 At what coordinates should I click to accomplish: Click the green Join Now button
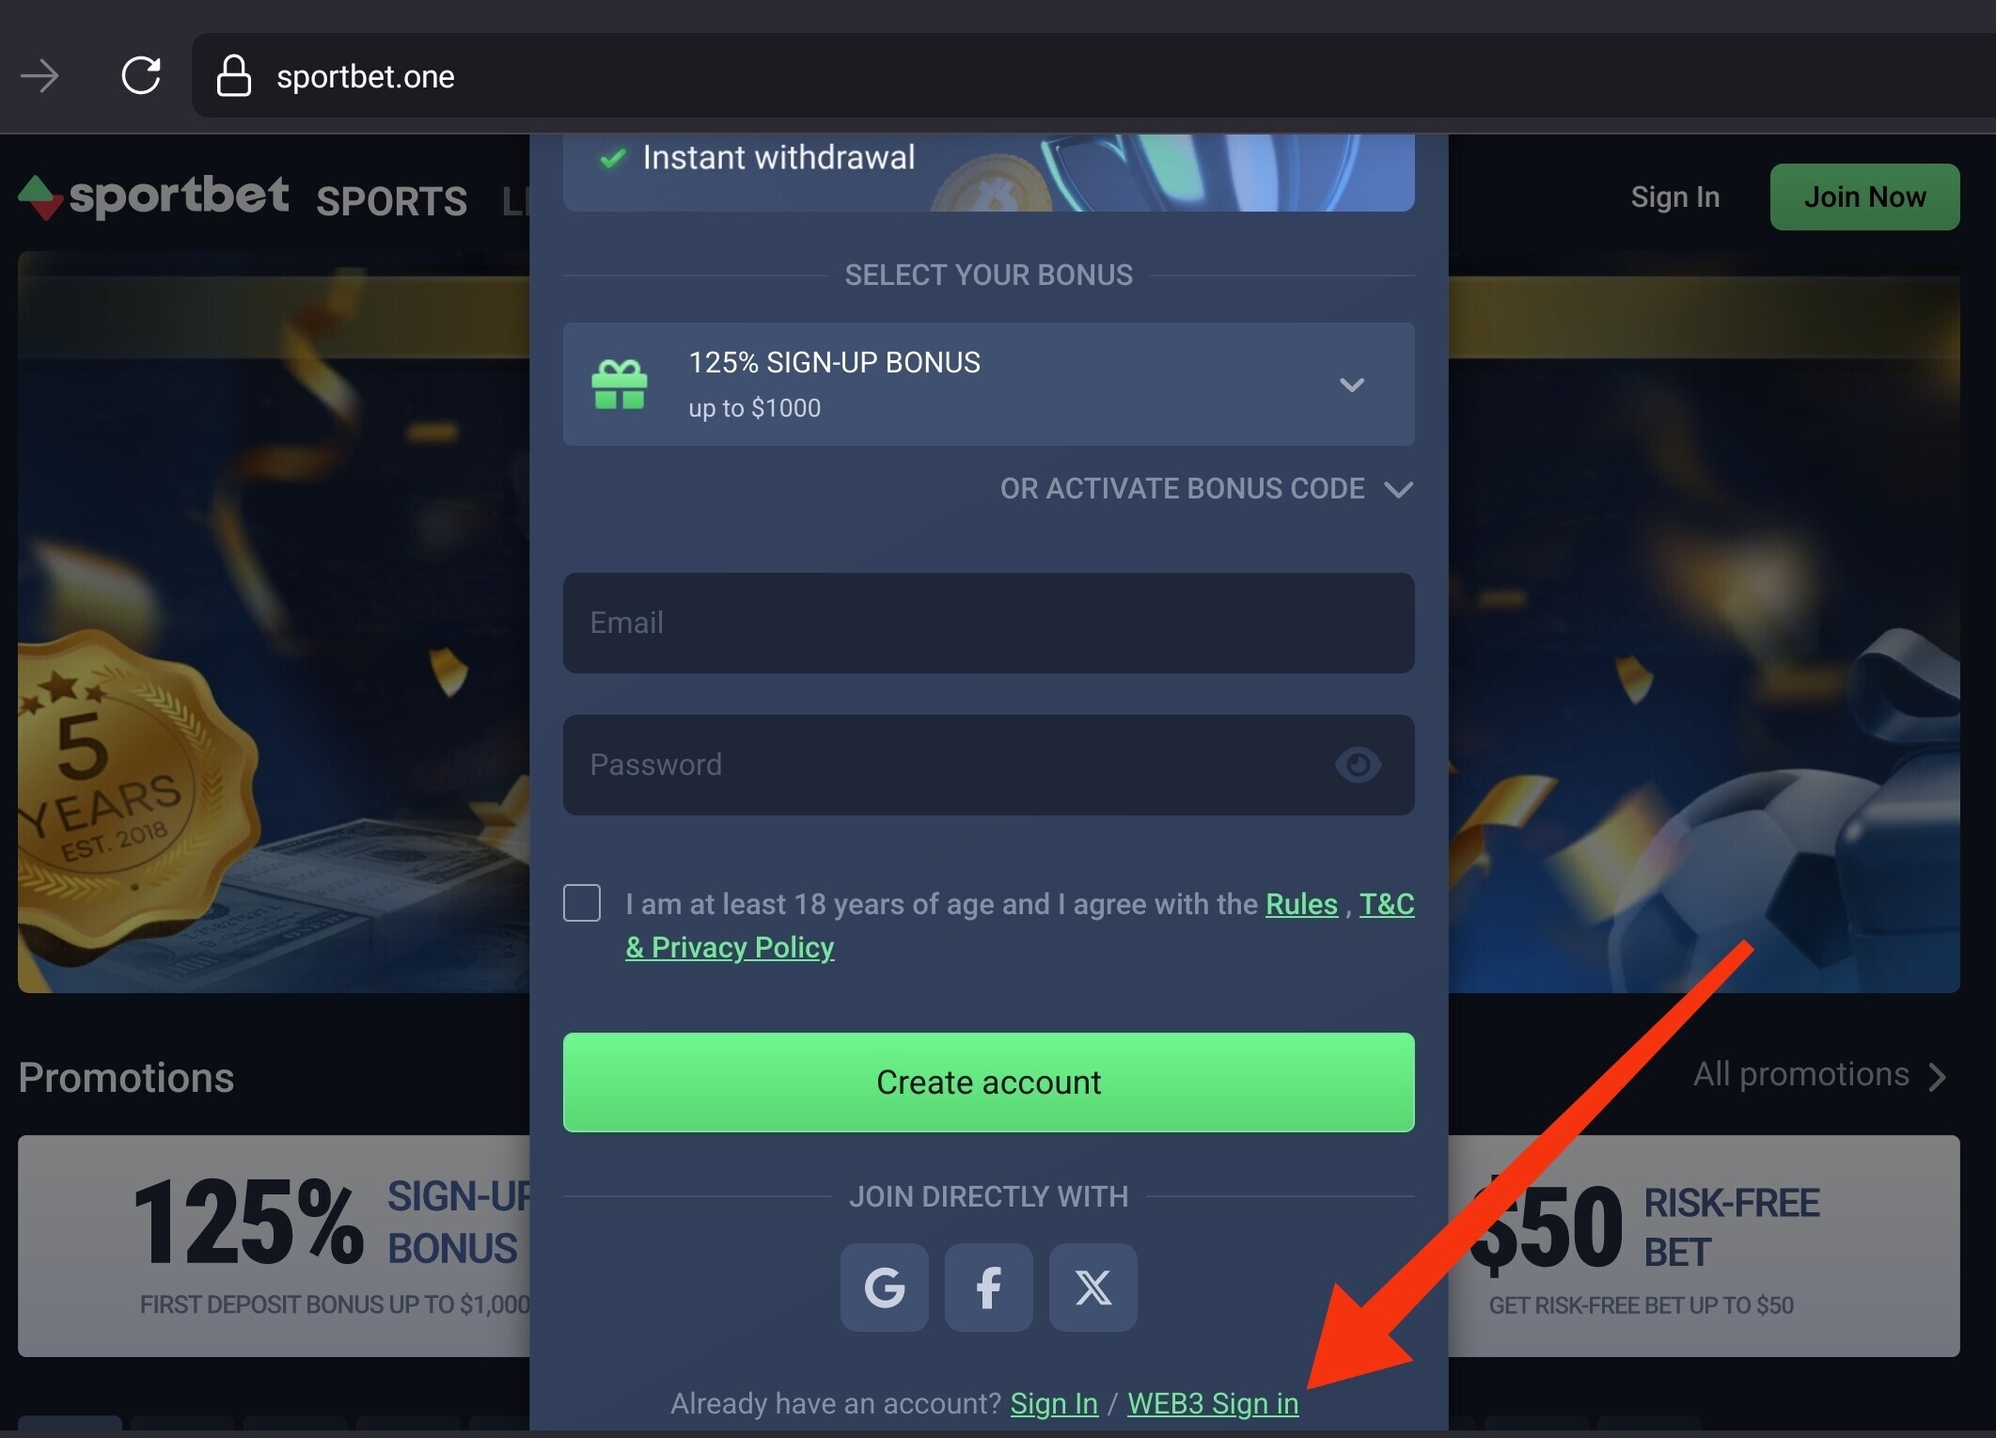coord(1864,197)
